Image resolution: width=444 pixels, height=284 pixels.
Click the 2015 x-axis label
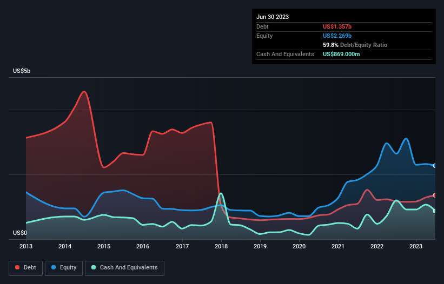click(x=104, y=246)
